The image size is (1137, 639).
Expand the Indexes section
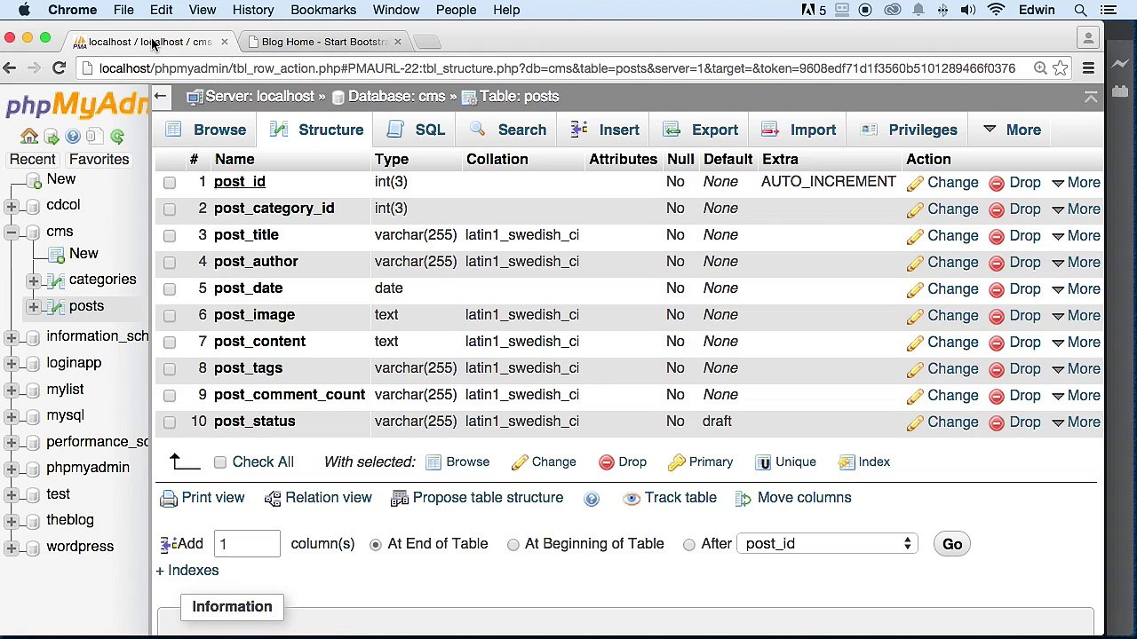click(187, 571)
